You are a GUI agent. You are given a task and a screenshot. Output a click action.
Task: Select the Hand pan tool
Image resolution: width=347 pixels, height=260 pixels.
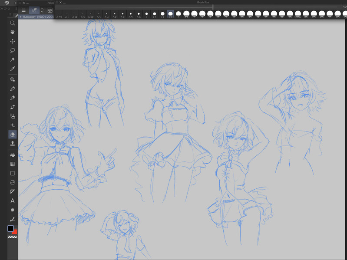coord(13,32)
